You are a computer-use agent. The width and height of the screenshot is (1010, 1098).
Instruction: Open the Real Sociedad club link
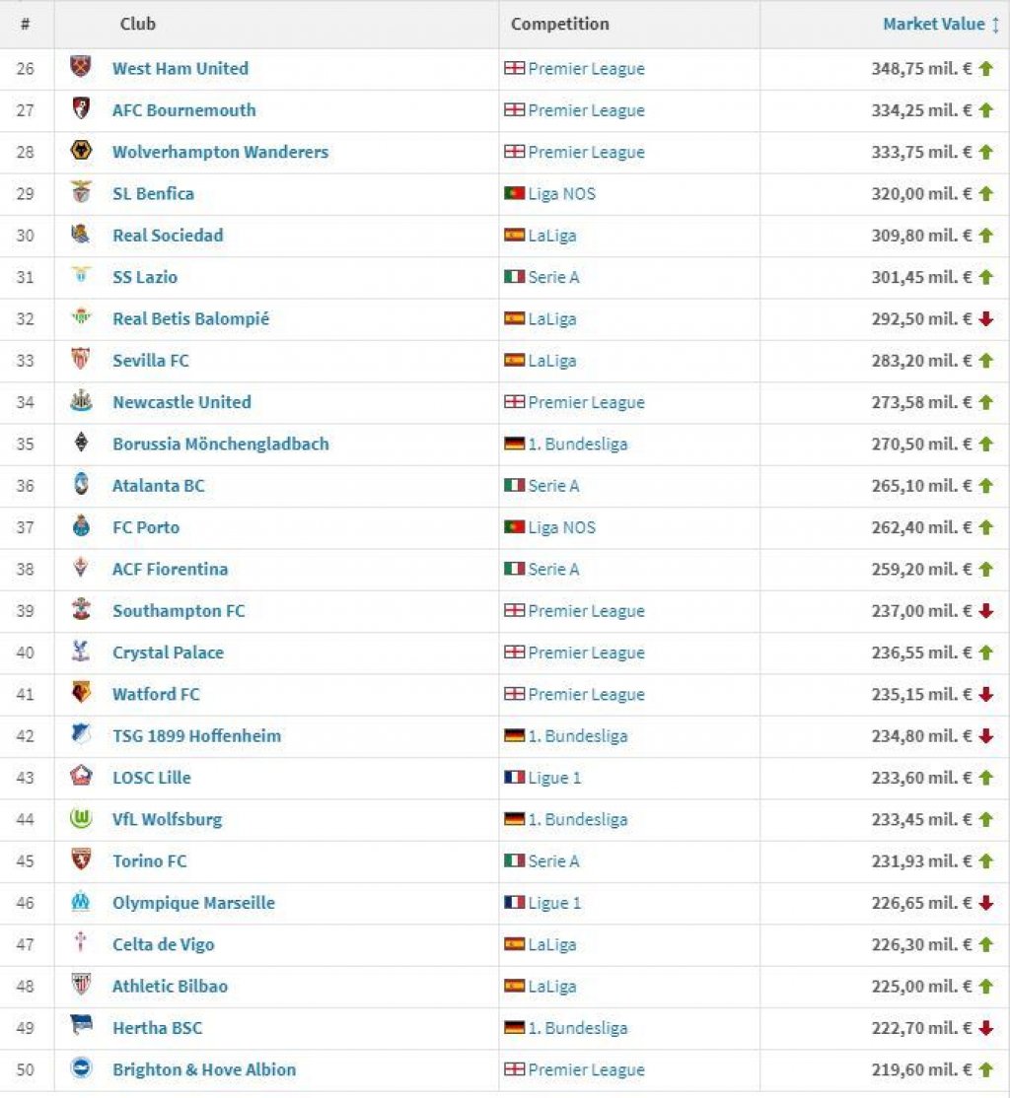pos(169,236)
